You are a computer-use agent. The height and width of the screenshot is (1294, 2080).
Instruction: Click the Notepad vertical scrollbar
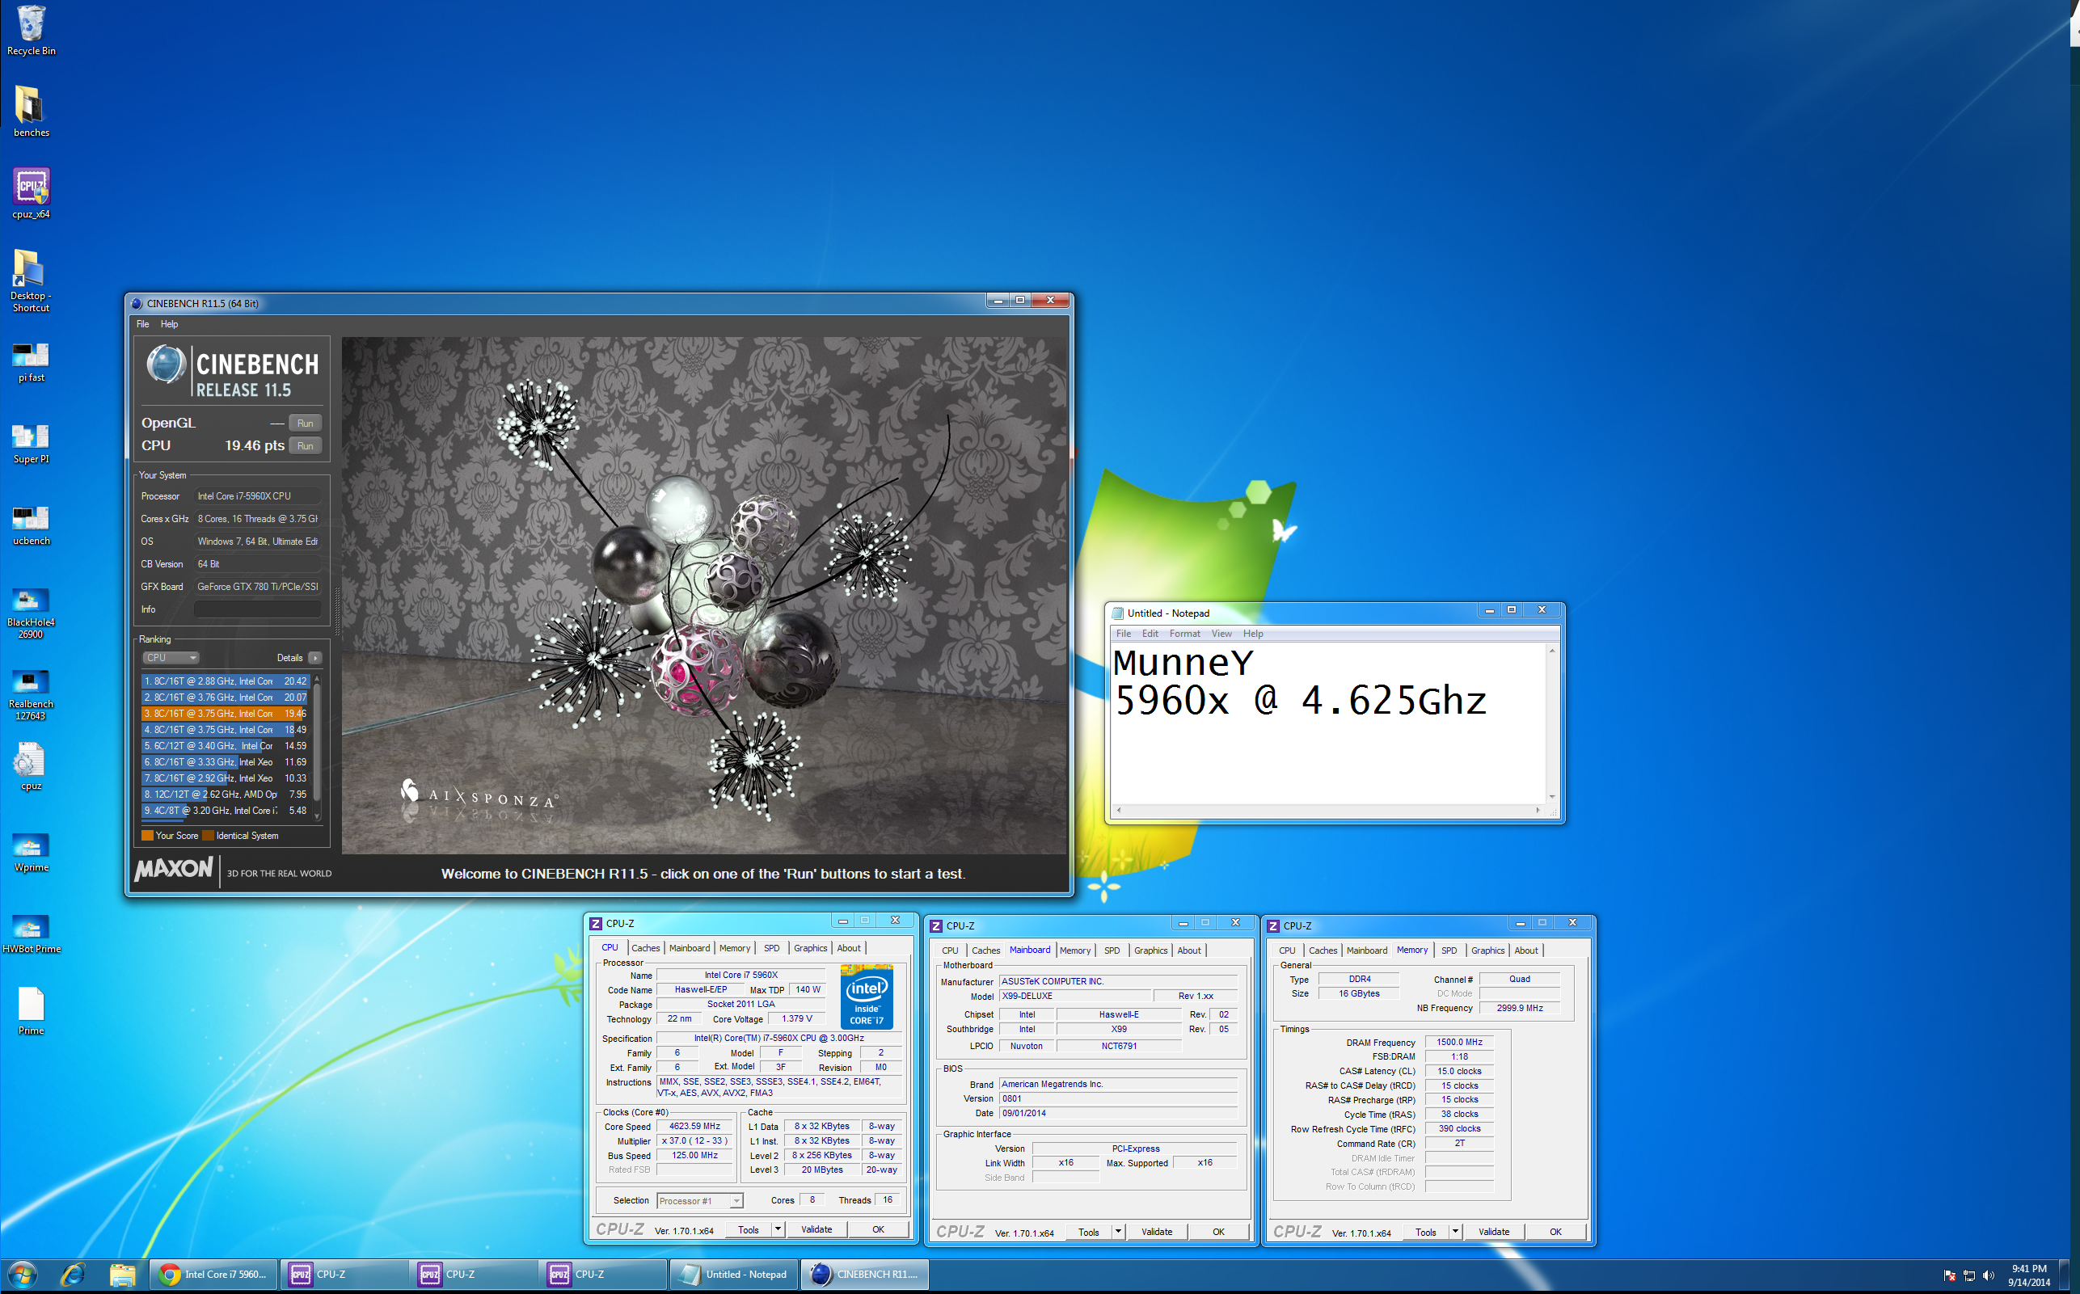(x=1552, y=723)
